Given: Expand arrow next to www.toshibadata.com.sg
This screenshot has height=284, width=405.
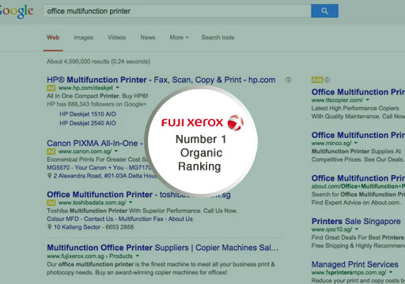Looking at the screenshot, I should (x=131, y=203).
